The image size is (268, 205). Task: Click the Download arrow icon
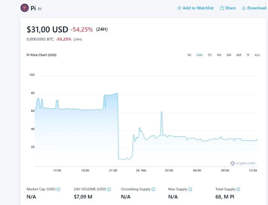pos(244,8)
